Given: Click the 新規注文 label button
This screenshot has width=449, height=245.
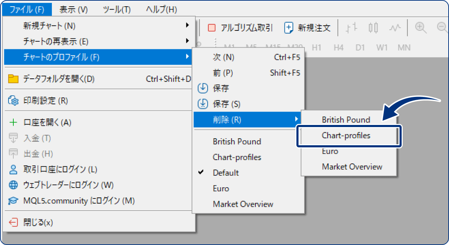Looking at the screenshot, I should coord(314,28).
